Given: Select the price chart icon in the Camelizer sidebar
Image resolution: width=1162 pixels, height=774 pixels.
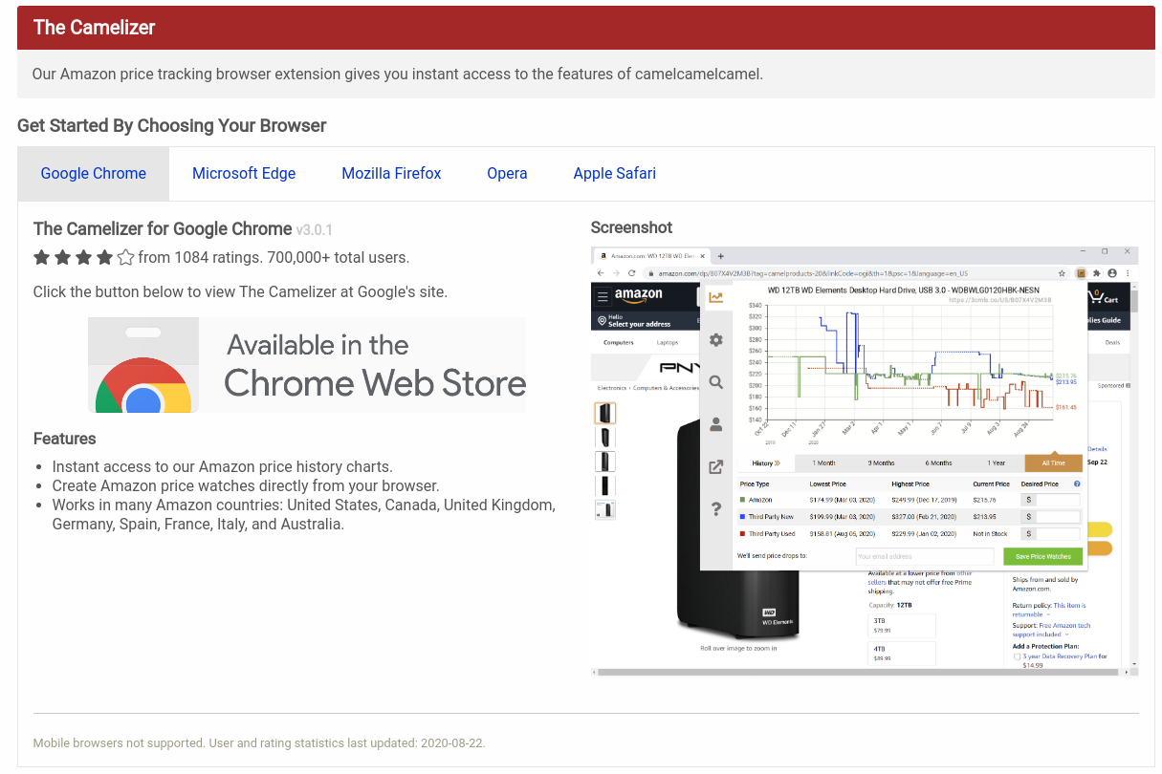Looking at the screenshot, I should (x=716, y=297).
